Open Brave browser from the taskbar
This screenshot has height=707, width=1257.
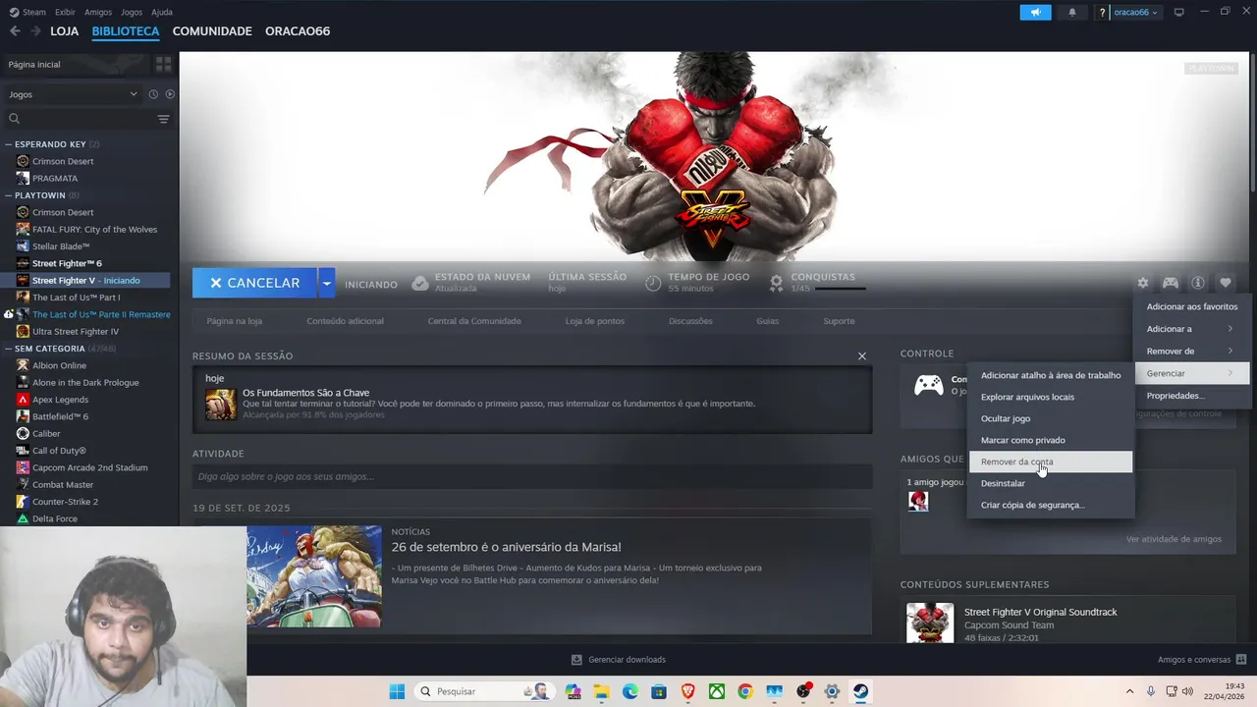pyautogui.click(x=688, y=691)
